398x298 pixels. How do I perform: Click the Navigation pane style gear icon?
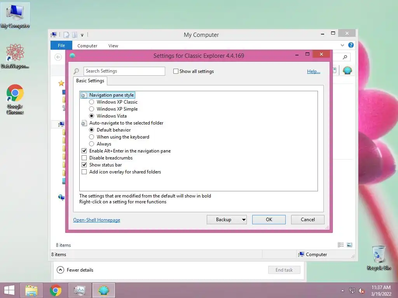pyautogui.click(x=84, y=95)
